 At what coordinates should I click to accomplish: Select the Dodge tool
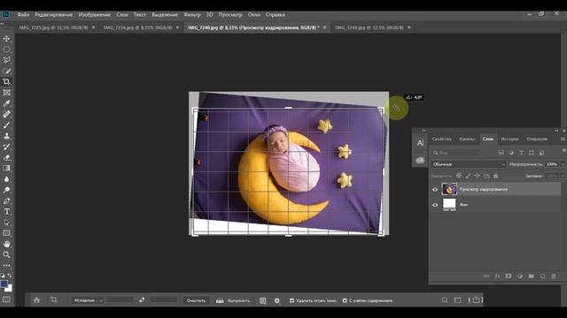6,190
